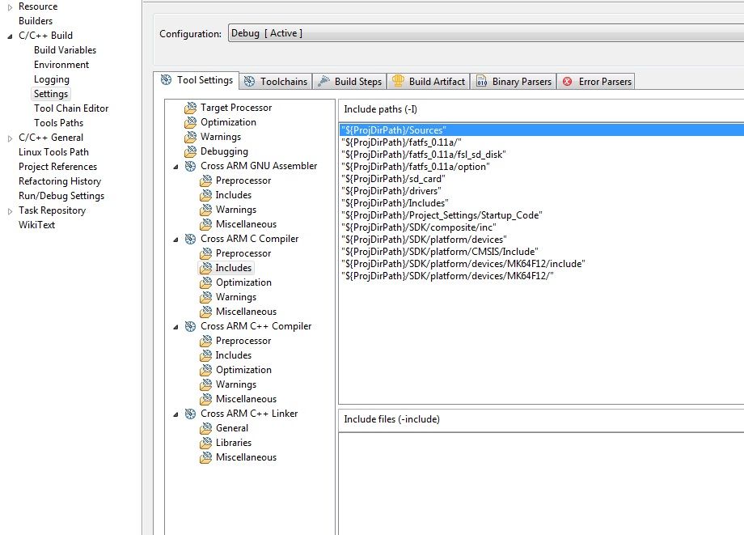Click the Cross ARM C Compiler tool icon

190,239
